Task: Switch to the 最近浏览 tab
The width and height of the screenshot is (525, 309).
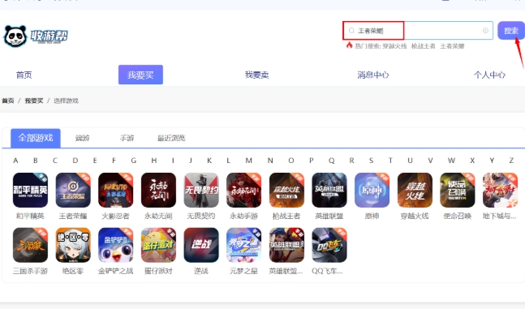Action: coord(171,138)
